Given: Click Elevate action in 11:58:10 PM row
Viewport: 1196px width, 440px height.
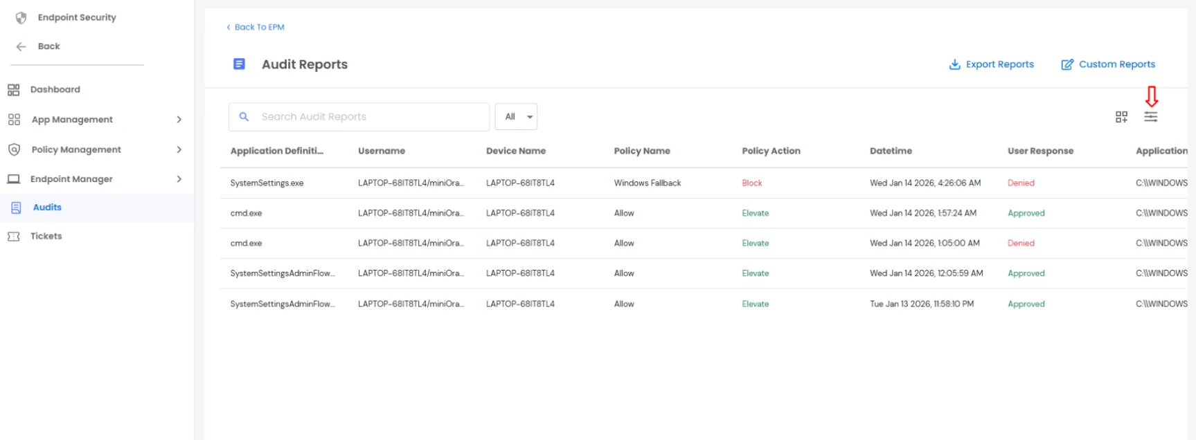Looking at the screenshot, I should (x=756, y=304).
